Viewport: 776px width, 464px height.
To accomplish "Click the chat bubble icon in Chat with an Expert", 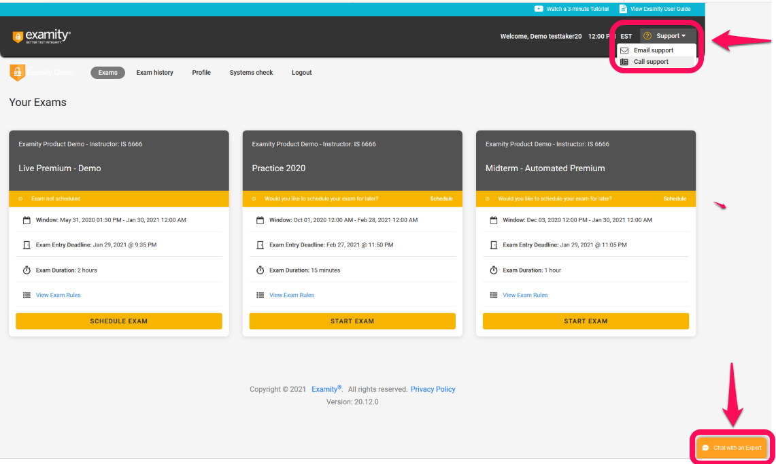I will tap(705, 448).
